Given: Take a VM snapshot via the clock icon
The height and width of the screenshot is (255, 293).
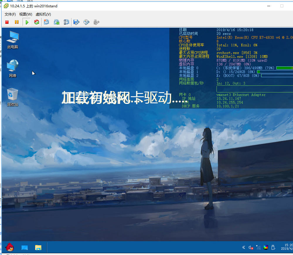Looking at the screenshot, I should coord(46,22).
